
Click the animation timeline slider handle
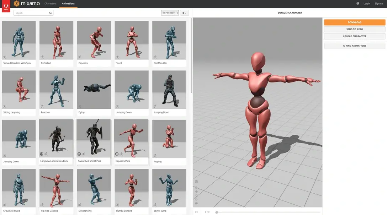click(217, 212)
